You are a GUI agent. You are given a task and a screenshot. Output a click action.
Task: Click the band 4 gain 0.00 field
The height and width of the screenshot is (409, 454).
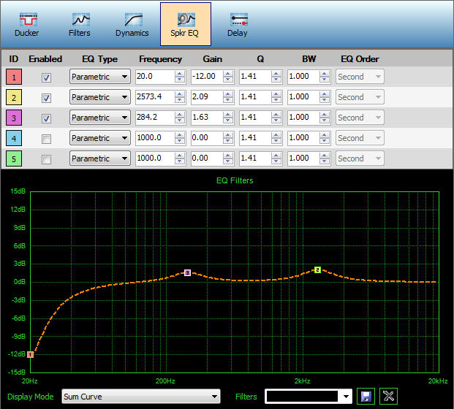pyautogui.click(x=207, y=138)
